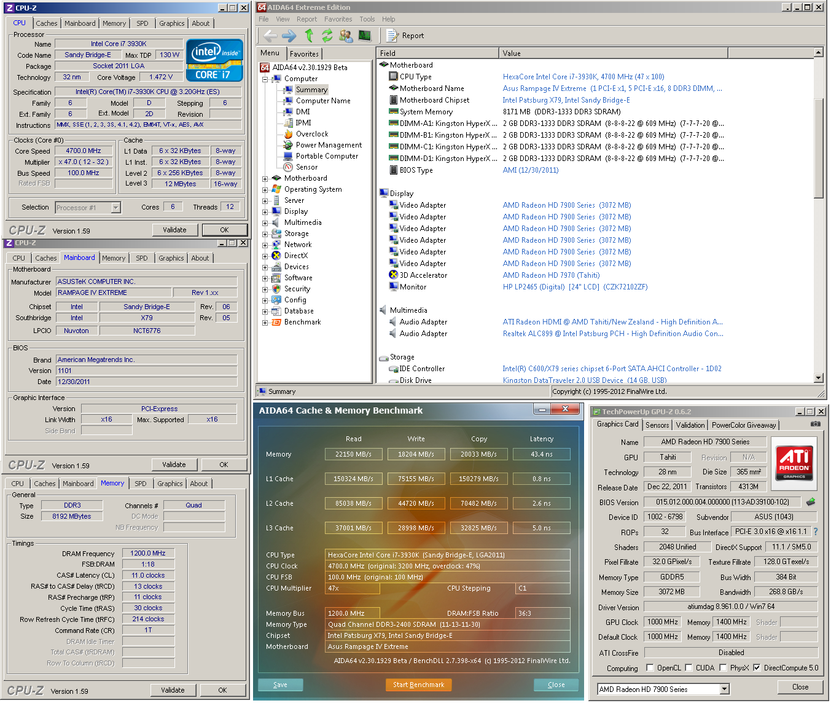
Task: Click the AIDA64 vertical scrollbar thumb
Action: (818, 147)
